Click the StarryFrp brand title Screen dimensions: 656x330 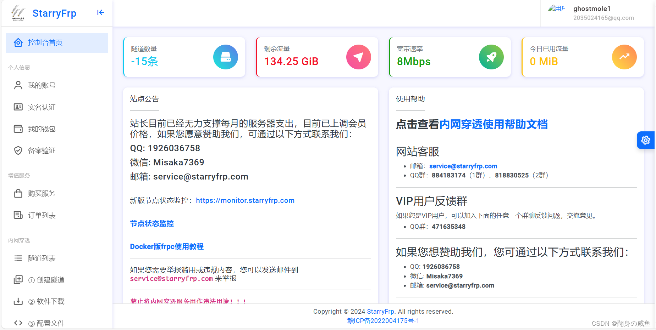click(54, 13)
